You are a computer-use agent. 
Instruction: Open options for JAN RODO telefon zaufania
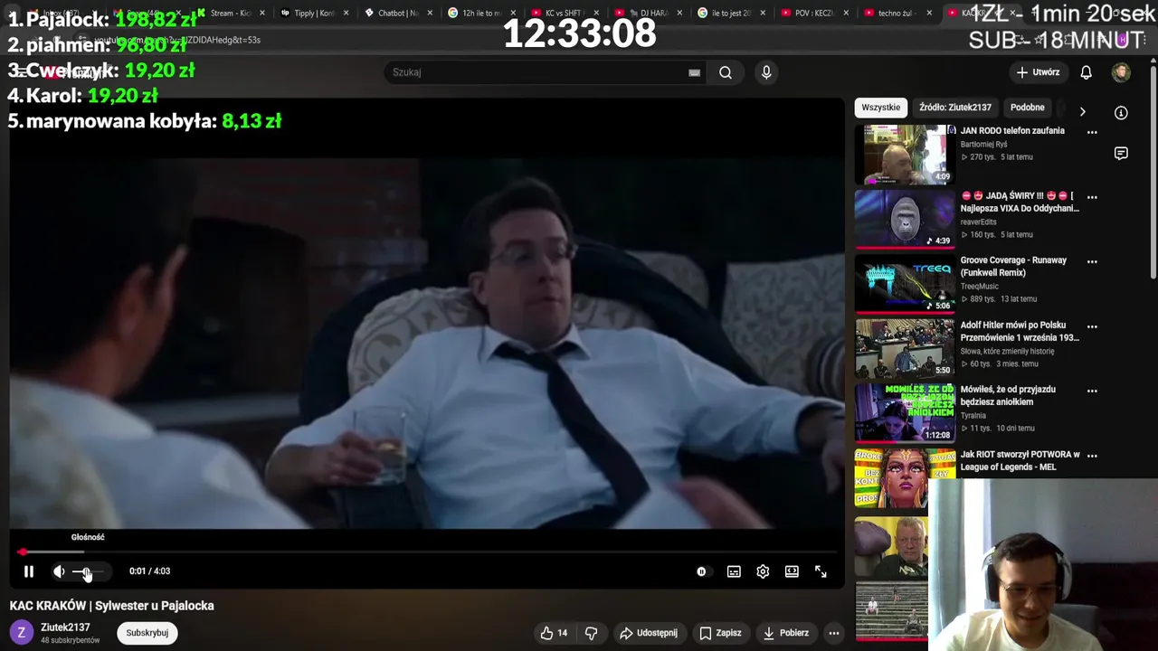pyautogui.click(x=1092, y=132)
